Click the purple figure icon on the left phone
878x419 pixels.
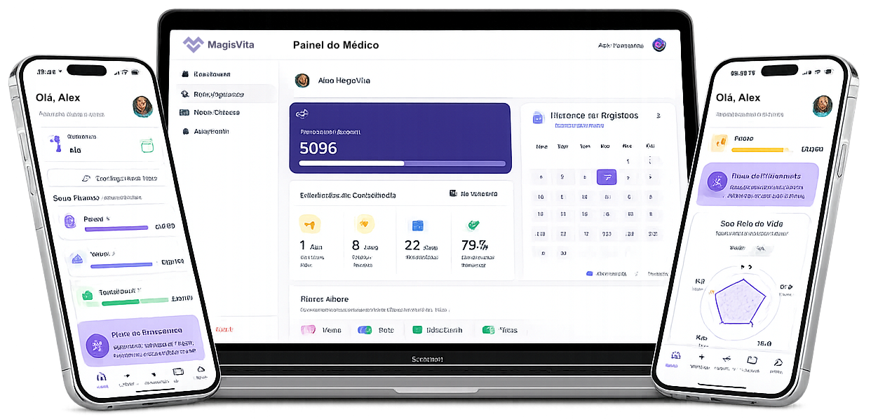[55, 144]
